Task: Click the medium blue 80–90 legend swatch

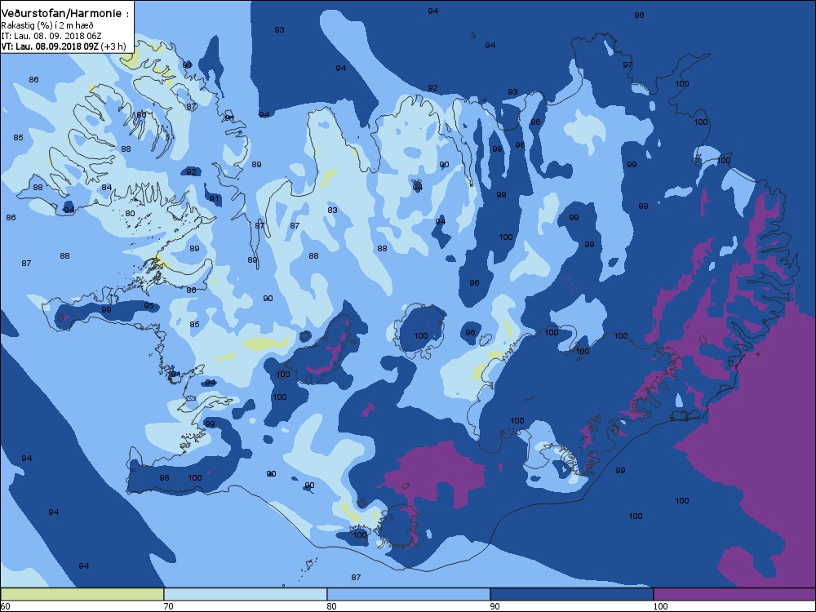Action: pyautogui.click(x=409, y=594)
